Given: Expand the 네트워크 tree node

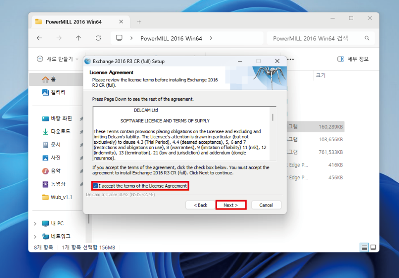Looking at the screenshot, I should (35, 237).
